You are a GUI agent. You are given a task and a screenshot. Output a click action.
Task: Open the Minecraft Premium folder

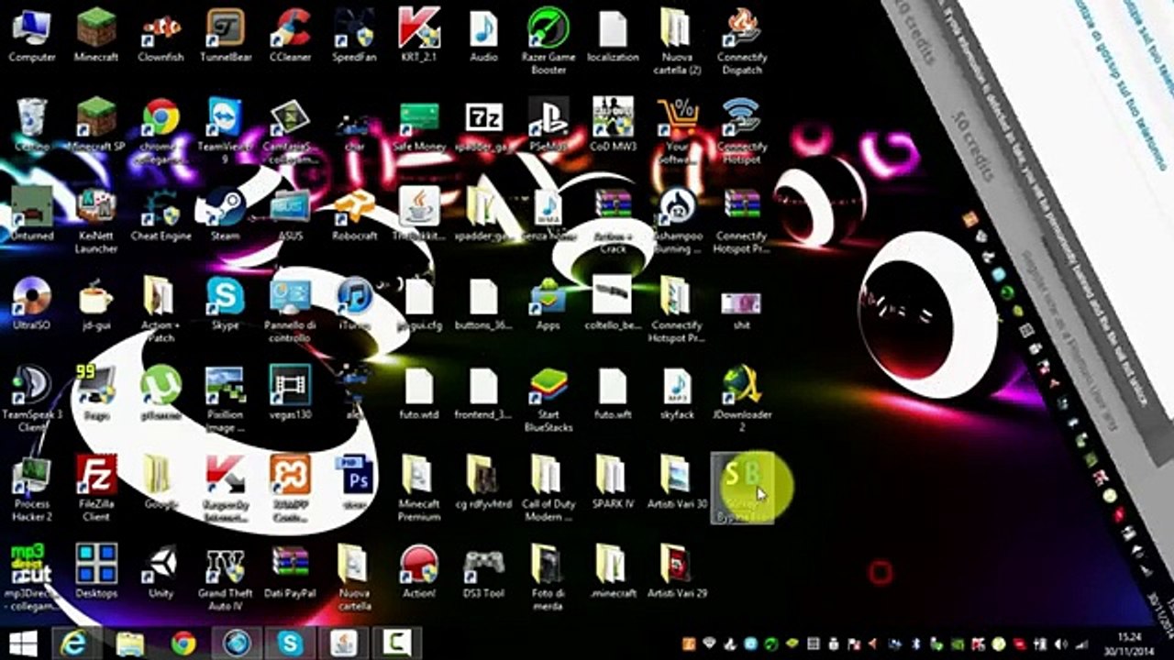coord(419,489)
